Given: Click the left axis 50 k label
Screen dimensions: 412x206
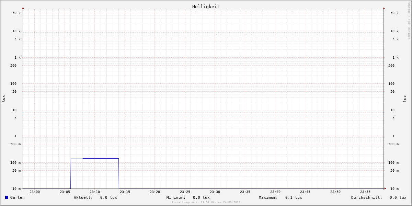Looking at the screenshot, I should point(16,13).
